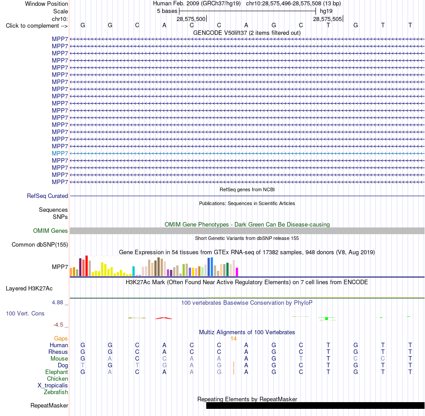Viewport: 425px width, 416px height.
Task: Open the RepeatMasker track label
Action: point(49,405)
